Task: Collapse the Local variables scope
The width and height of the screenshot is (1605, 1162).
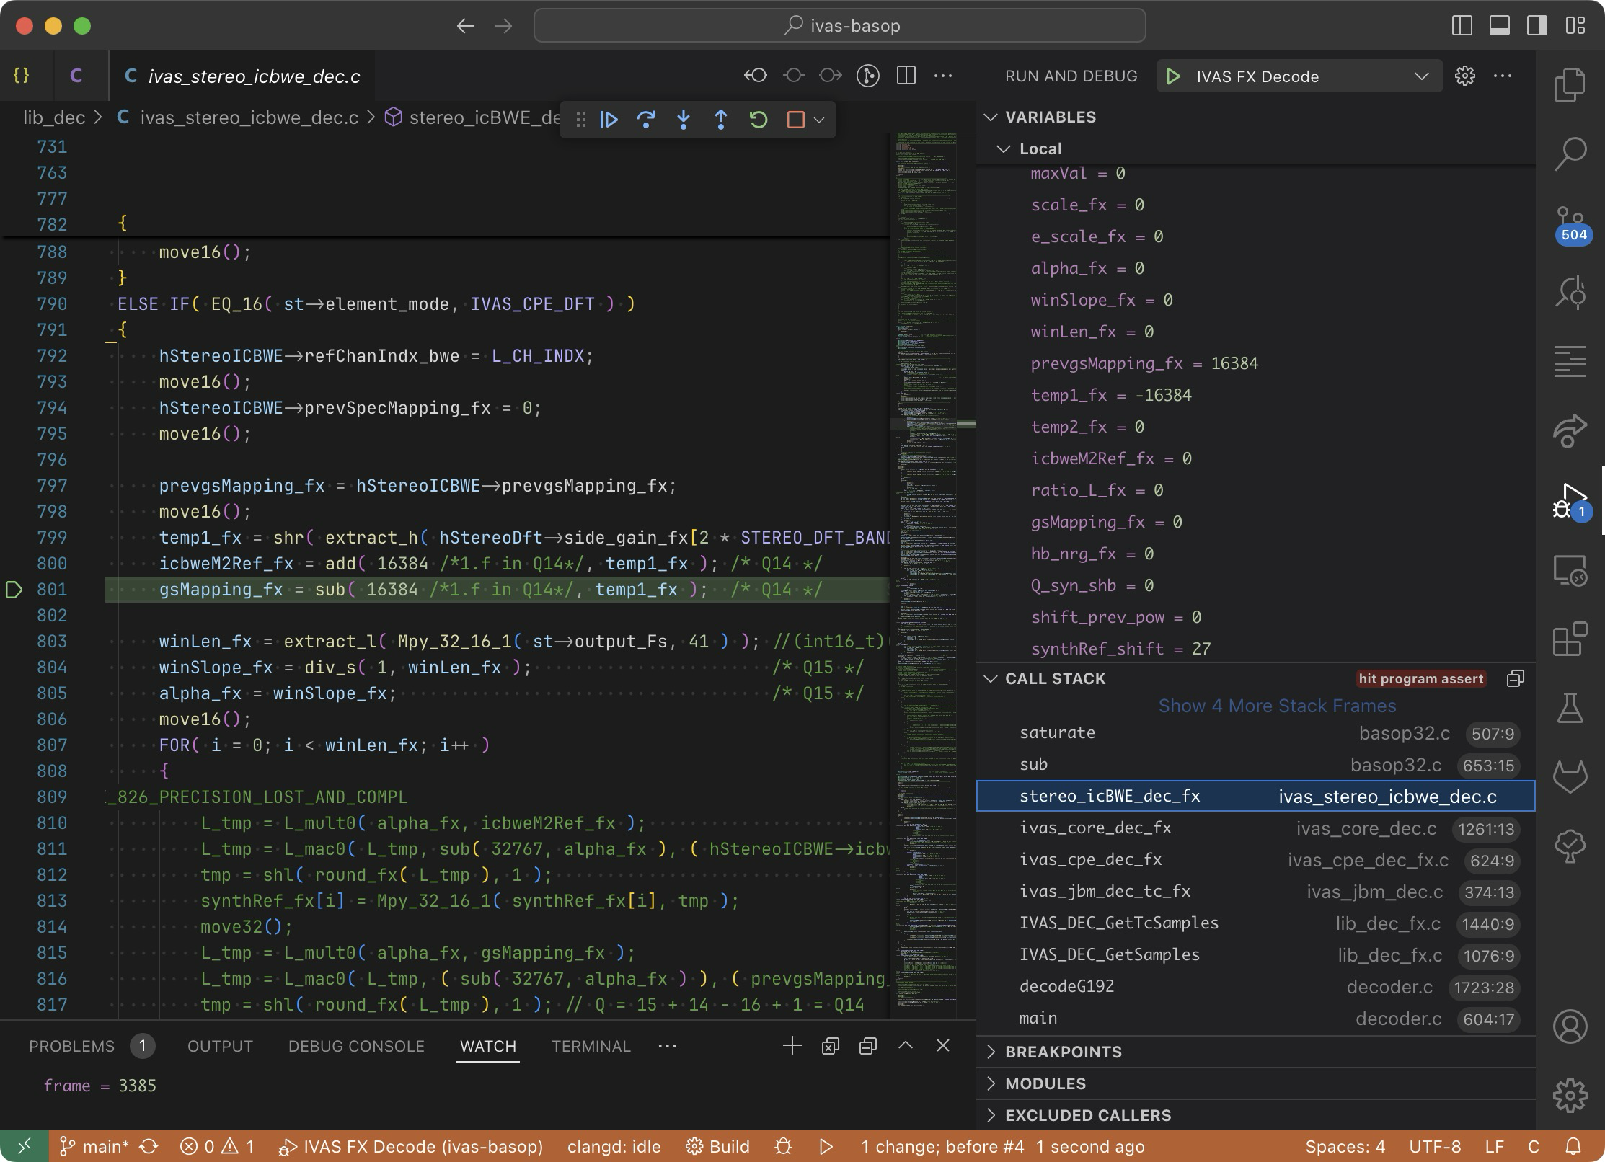Action: pyautogui.click(x=1003, y=148)
